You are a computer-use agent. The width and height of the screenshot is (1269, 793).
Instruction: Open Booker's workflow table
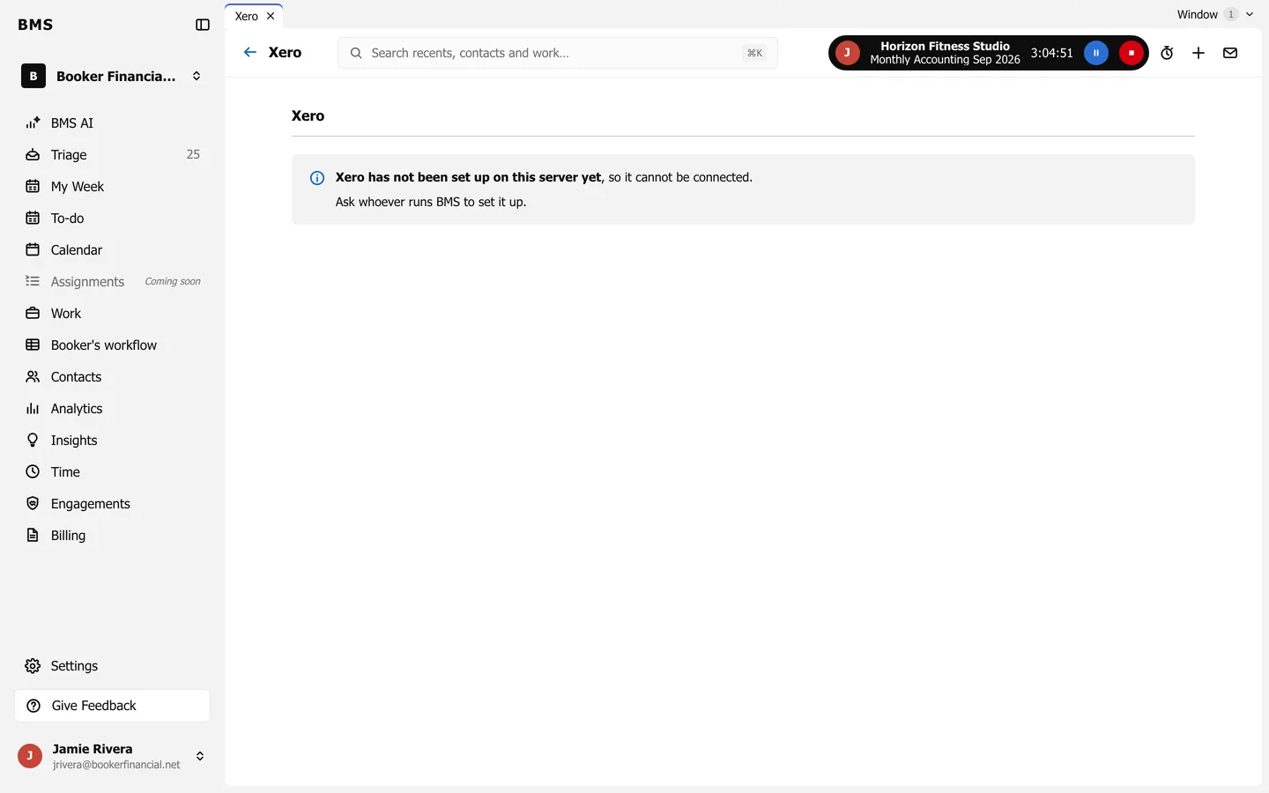[x=112, y=345]
